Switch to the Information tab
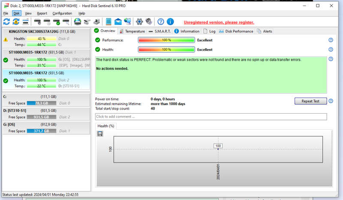Screen dimensions: 343x200 click(x=187, y=31)
